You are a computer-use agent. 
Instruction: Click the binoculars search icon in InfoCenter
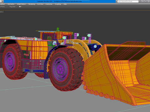coord(140,2)
